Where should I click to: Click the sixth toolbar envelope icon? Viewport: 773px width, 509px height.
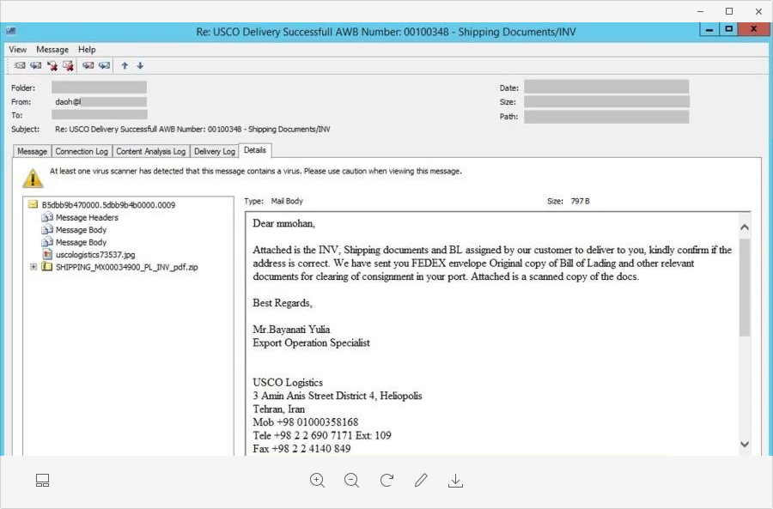coord(104,65)
